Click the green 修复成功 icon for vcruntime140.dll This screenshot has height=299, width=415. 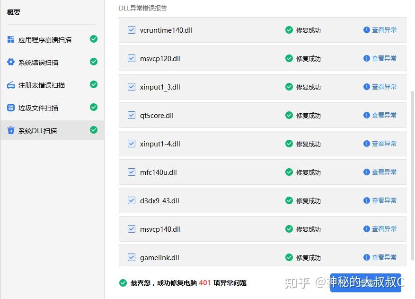(x=289, y=29)
